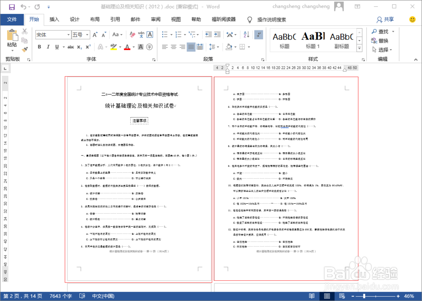
Task: Toggle subscript formatting
Action: pyautogui.click(x=80, y=47)
